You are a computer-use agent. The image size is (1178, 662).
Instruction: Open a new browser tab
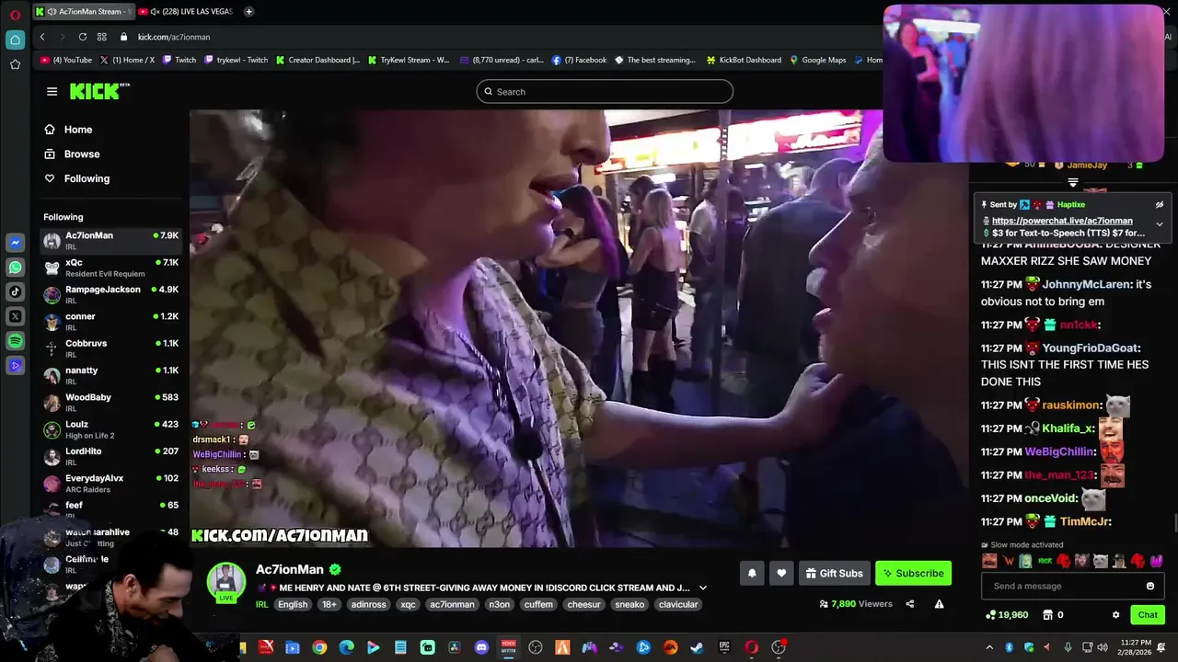pos(248,11)
